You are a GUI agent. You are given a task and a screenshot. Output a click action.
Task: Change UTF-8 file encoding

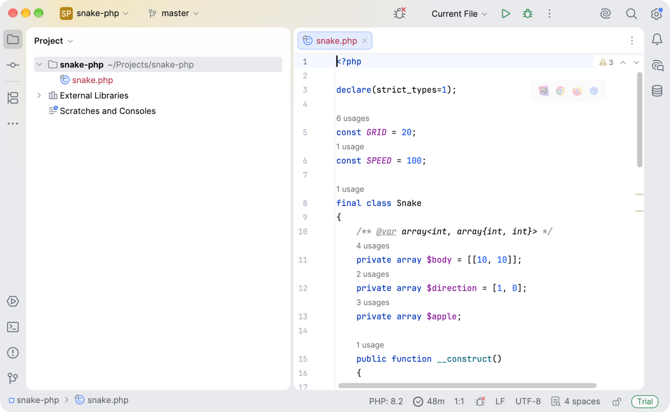pyautogui.click(x=528, y=401)
